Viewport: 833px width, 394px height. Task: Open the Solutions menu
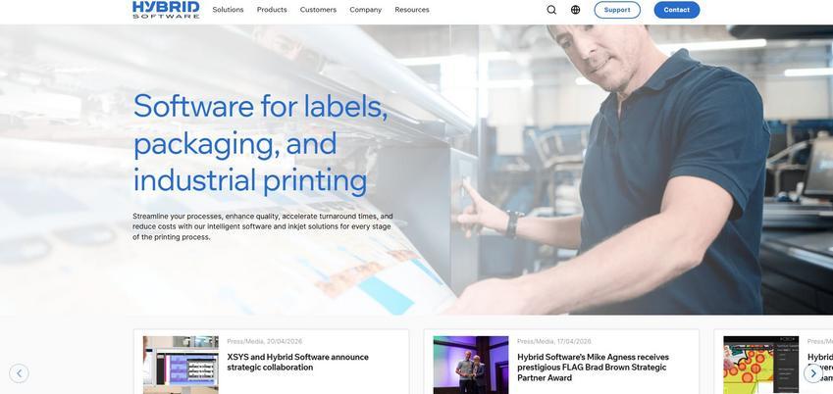(x=228, y=10)
